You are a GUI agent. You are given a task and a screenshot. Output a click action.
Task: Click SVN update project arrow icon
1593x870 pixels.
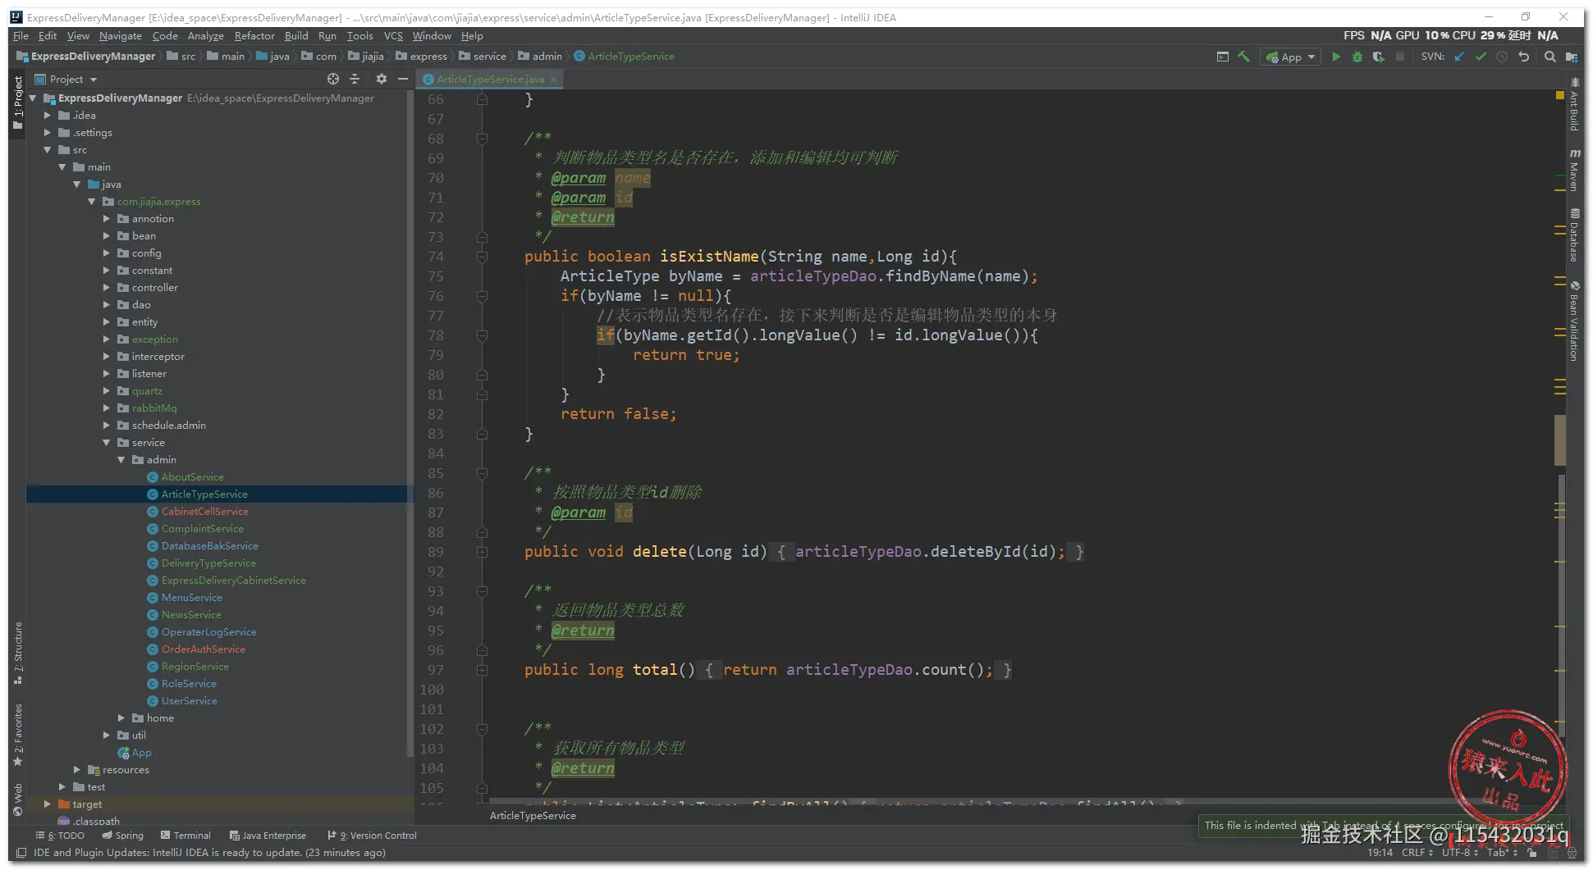pyautogui.click(x=1459, y=57)
